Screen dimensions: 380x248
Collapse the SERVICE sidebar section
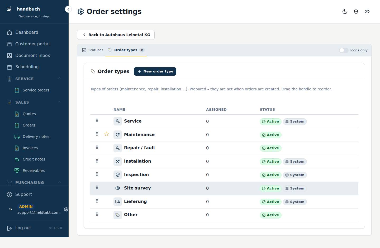click(59, 78)
